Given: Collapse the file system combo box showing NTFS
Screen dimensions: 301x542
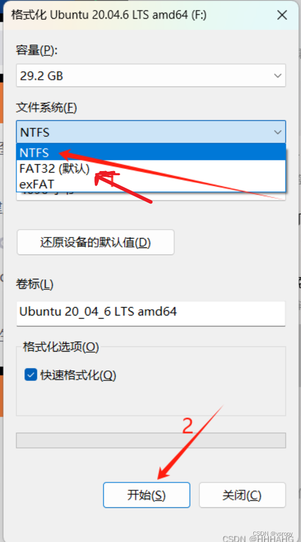Looking at the screenshot, I should 151,132.
